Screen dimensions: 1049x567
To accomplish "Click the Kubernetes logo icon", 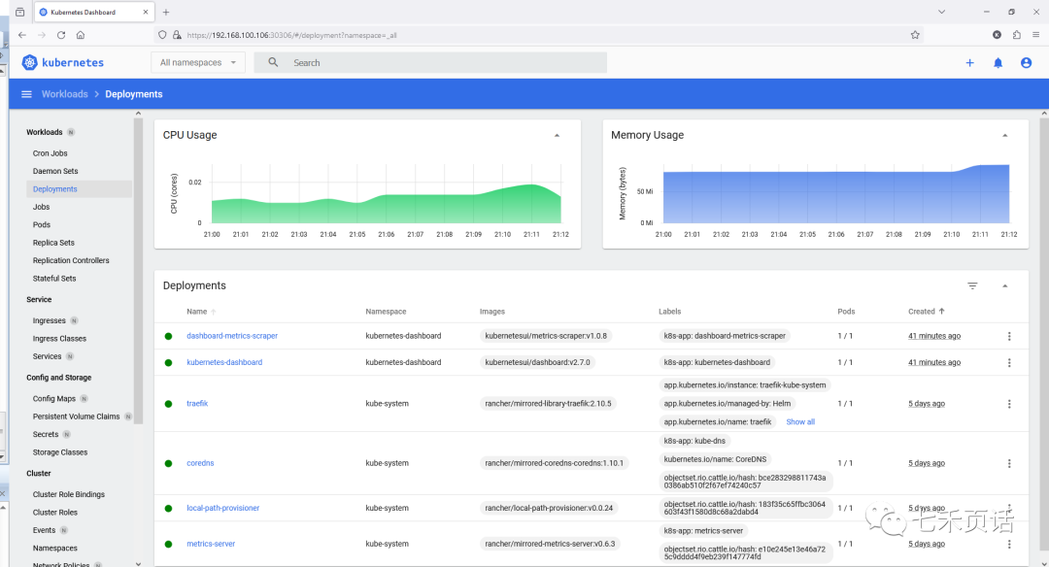I will coord(29,63).
